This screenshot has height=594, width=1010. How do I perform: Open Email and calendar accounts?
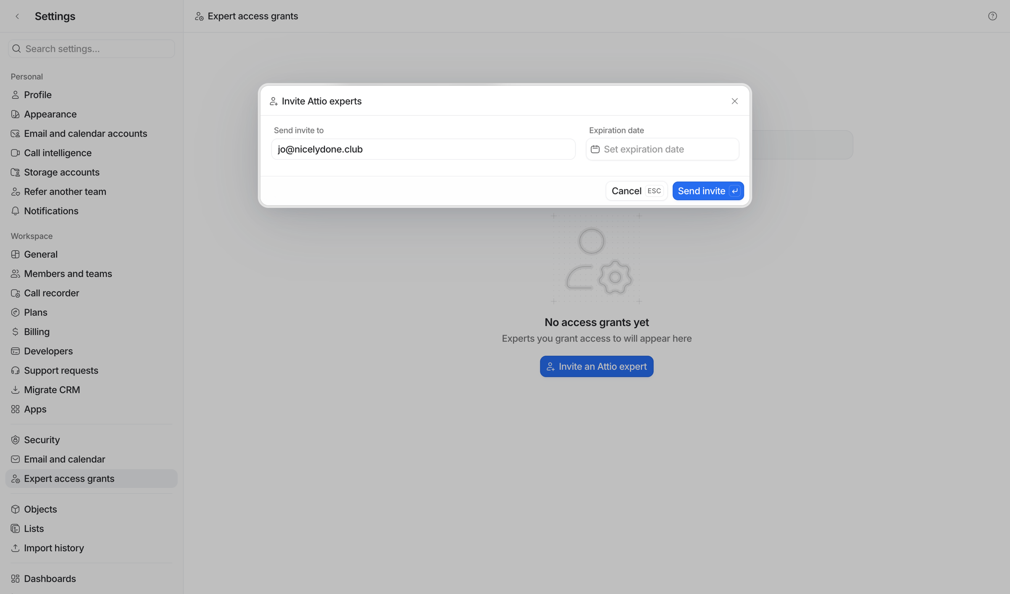(x=91, y=134)
